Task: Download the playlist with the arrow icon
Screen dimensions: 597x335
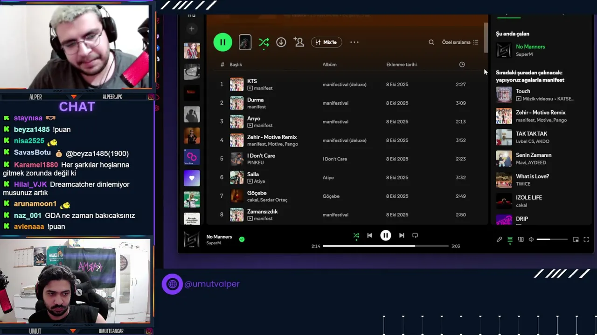Action: pos(281,42)
